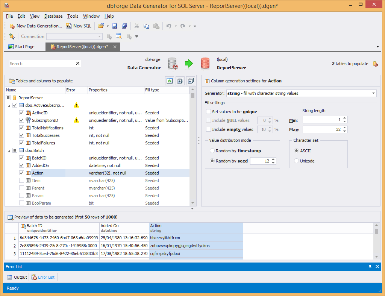385x296 pixels.
Task: Click the tables list vertical scrollbar thumb
Action: pyautogui.click(x=193, y=95)
